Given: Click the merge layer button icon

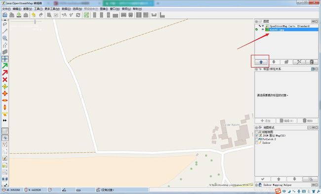Looking at the screenshot, I should coord(286,62).
